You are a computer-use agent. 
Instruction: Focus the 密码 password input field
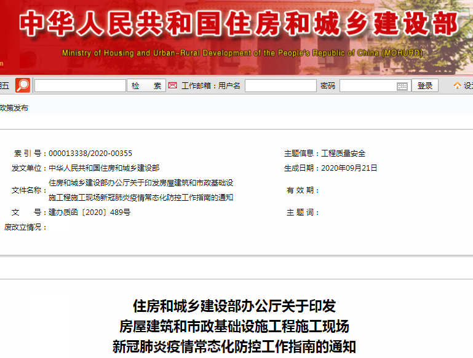coord(375,86)
